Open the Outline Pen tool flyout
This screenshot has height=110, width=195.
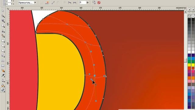click(x=3, y=80)
